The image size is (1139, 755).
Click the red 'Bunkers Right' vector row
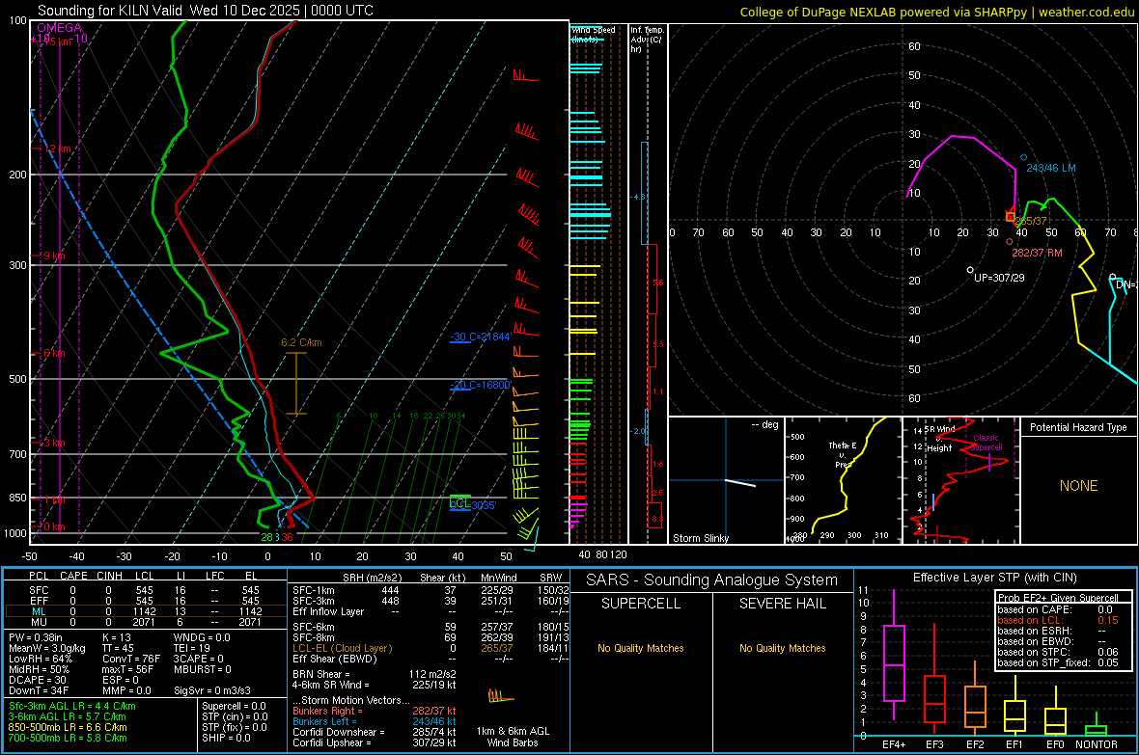coord(375,711)
